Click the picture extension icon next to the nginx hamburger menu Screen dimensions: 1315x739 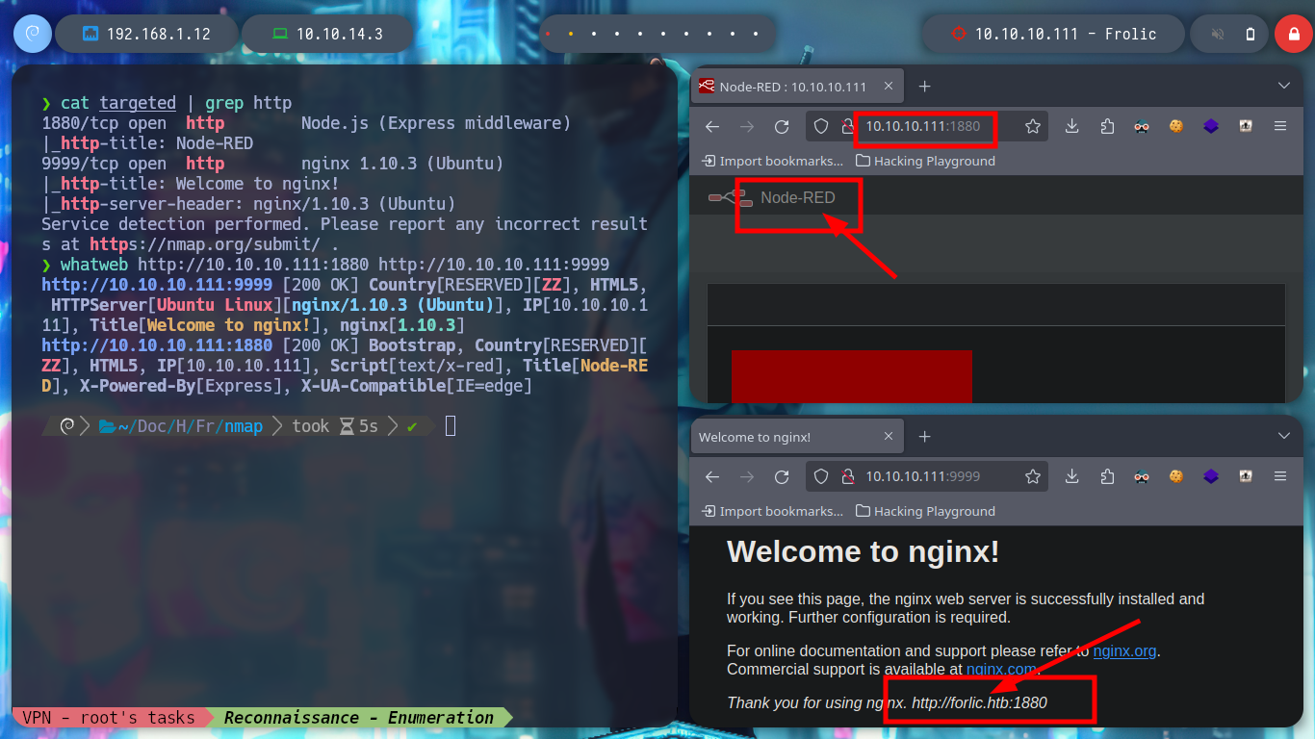[x=1246, y=476]
